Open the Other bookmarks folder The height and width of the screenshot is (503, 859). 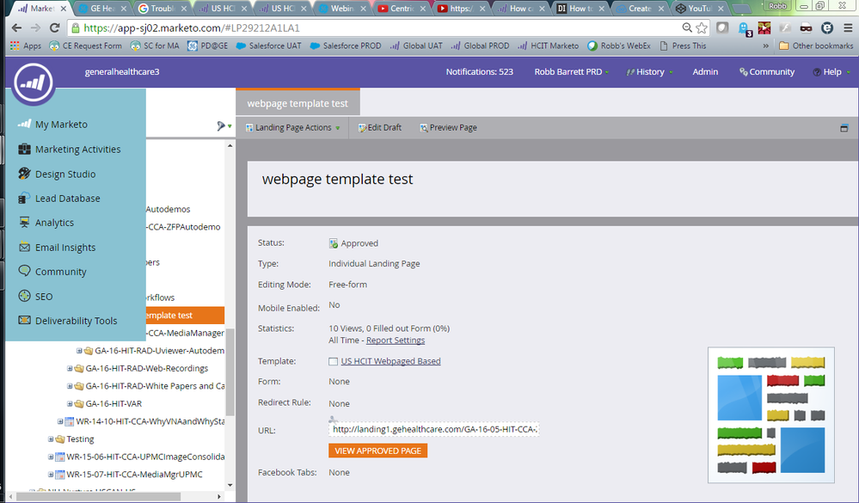coord(816,46)
